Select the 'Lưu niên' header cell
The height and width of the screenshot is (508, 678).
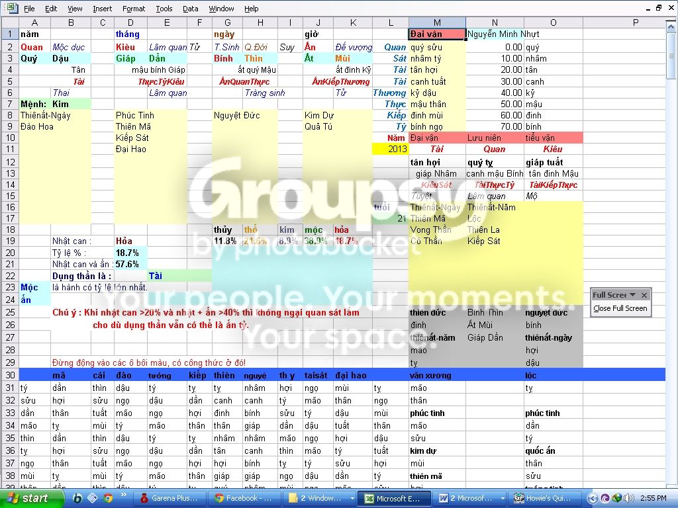pos(495,138)
